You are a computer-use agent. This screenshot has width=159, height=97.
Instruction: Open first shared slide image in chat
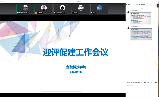click(x=141, y=18)
